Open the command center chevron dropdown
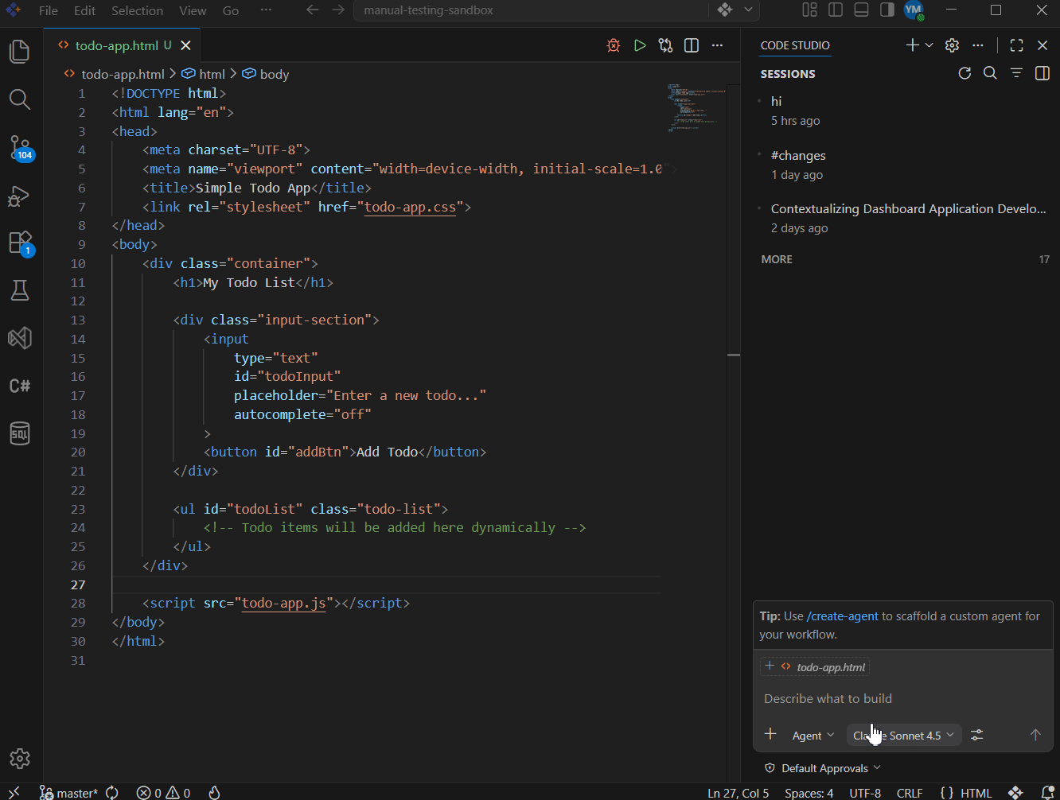Viewport: 1060px width, 800px height. point(748,10)
